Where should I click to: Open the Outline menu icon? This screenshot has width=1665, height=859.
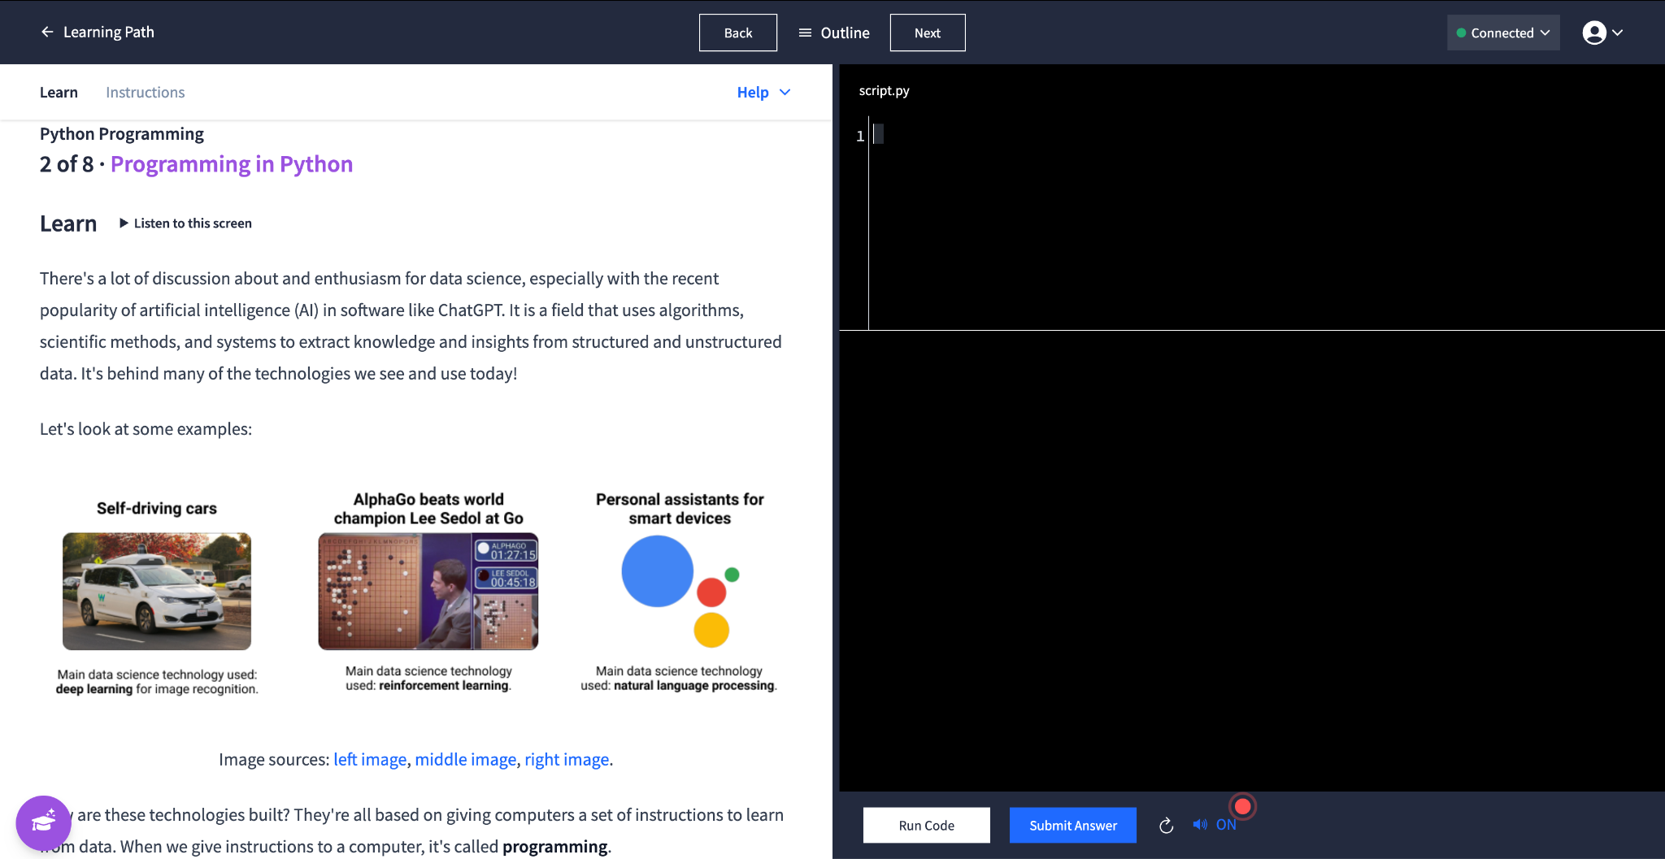[804, 33]
